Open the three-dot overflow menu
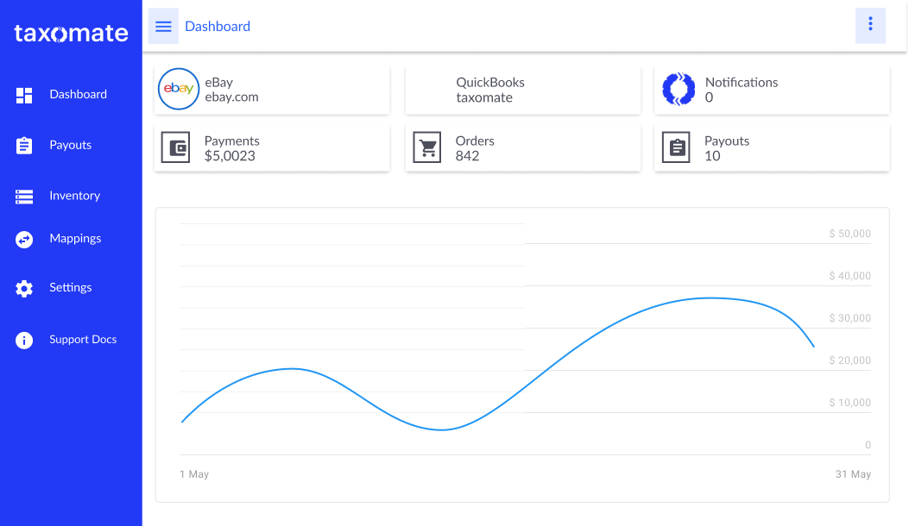909x526 pixels. pos(870,24)
